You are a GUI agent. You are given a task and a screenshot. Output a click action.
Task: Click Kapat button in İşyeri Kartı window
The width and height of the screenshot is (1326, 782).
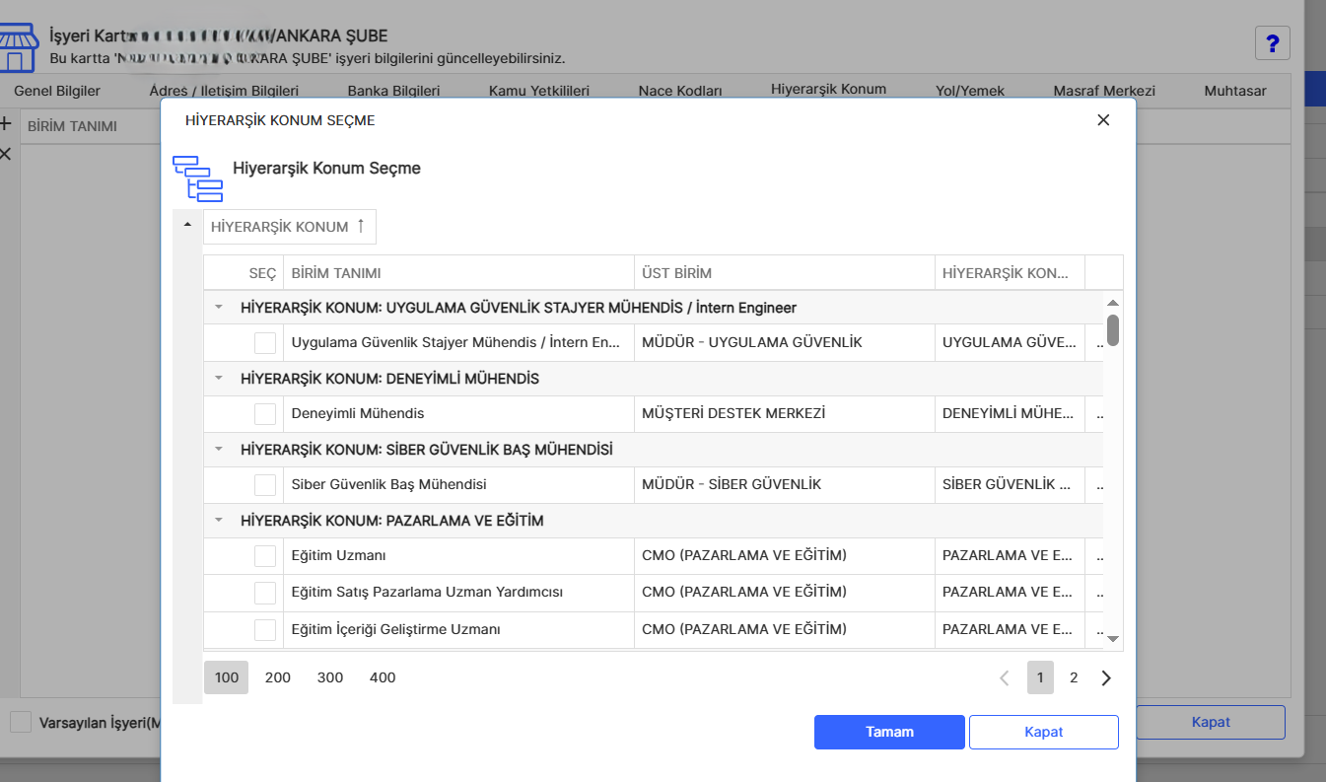tap(1211, 722)
